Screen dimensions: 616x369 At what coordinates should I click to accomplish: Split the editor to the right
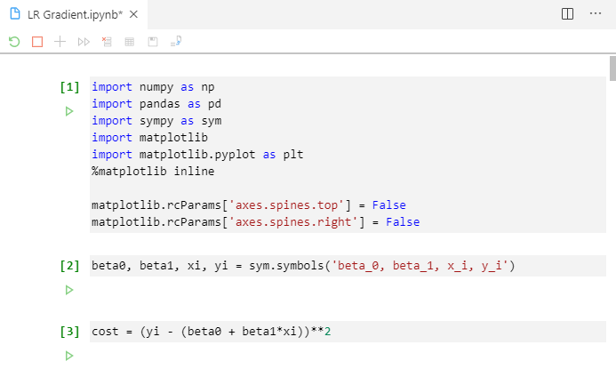click(567, 13)
